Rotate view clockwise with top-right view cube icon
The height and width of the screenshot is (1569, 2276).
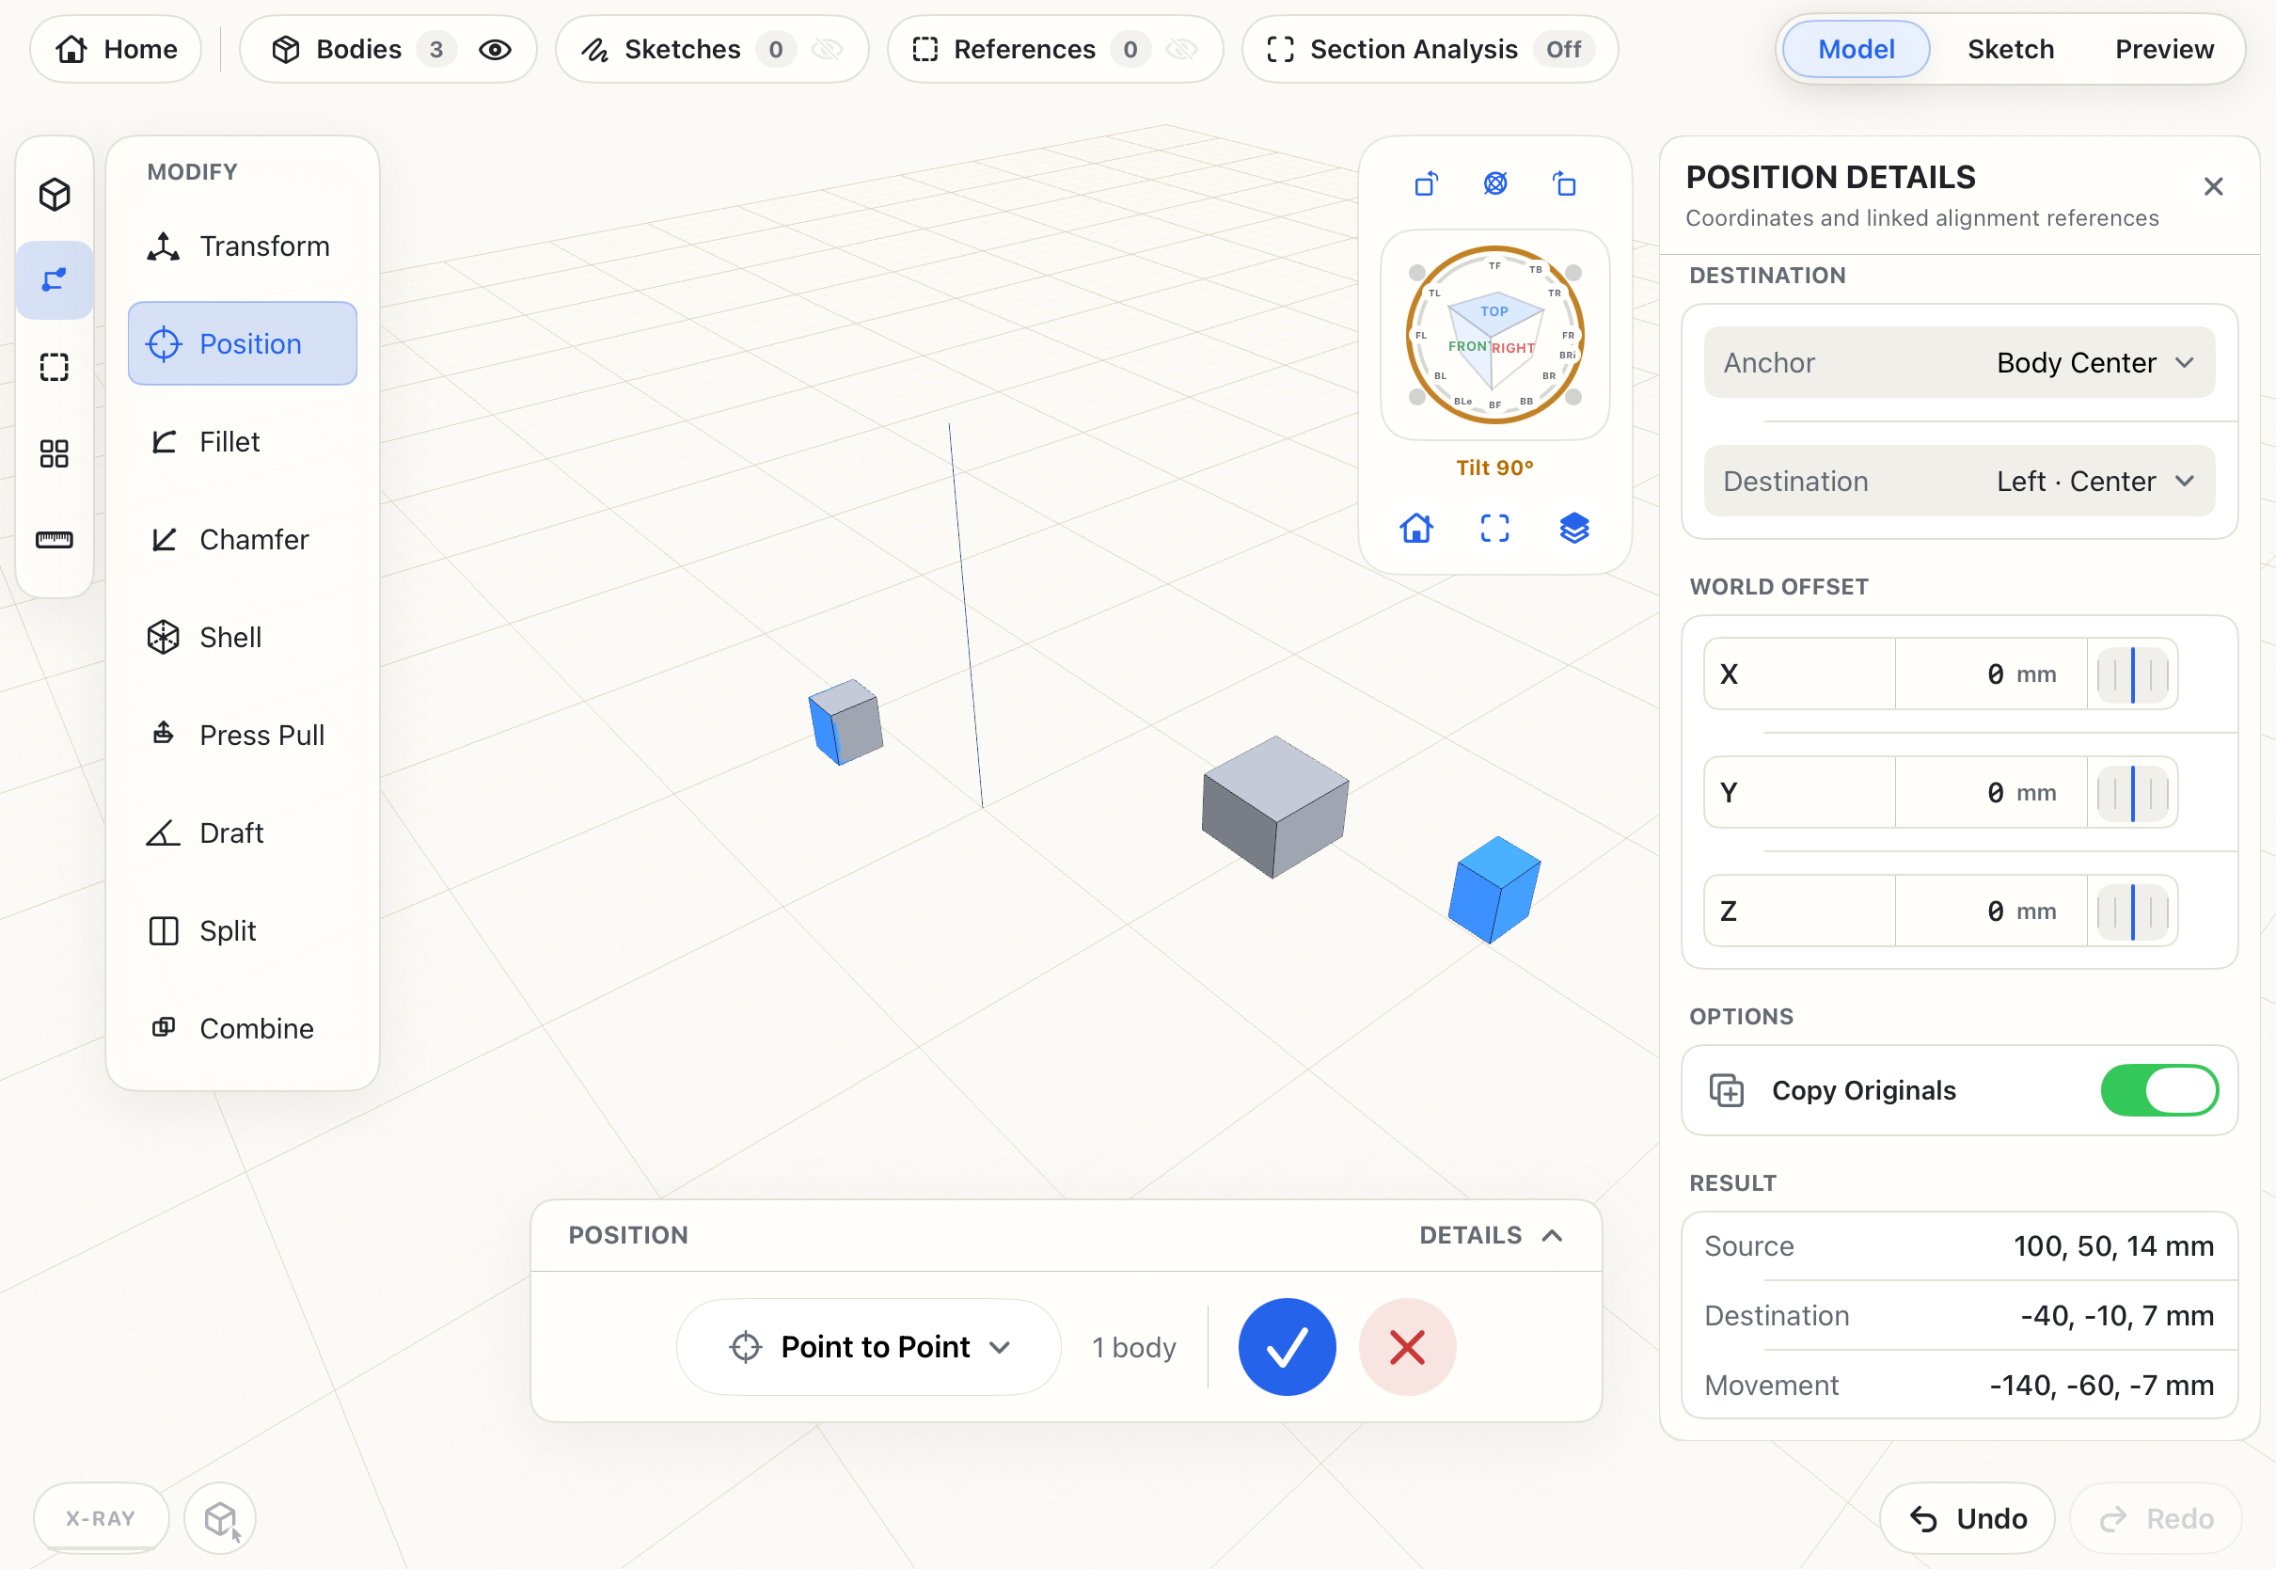coord(1564,183)
